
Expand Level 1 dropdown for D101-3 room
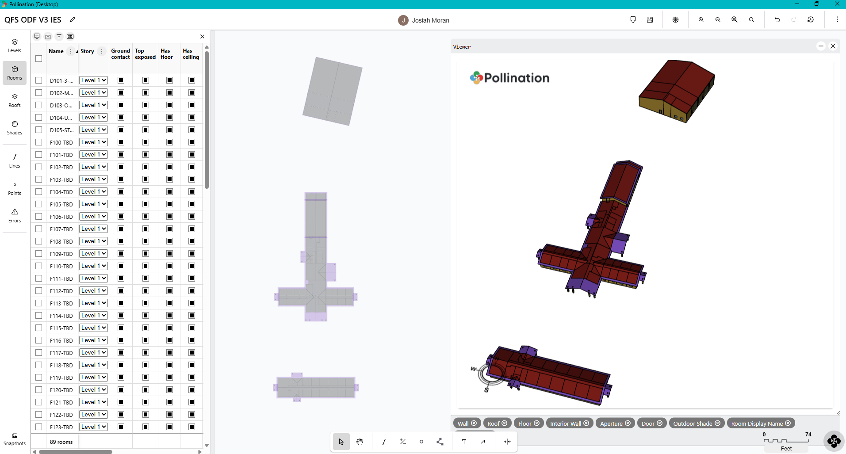click(x=93, y=80)
